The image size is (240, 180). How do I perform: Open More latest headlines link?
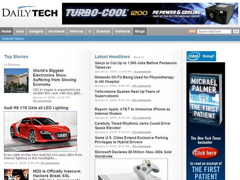tap(139, 57)
